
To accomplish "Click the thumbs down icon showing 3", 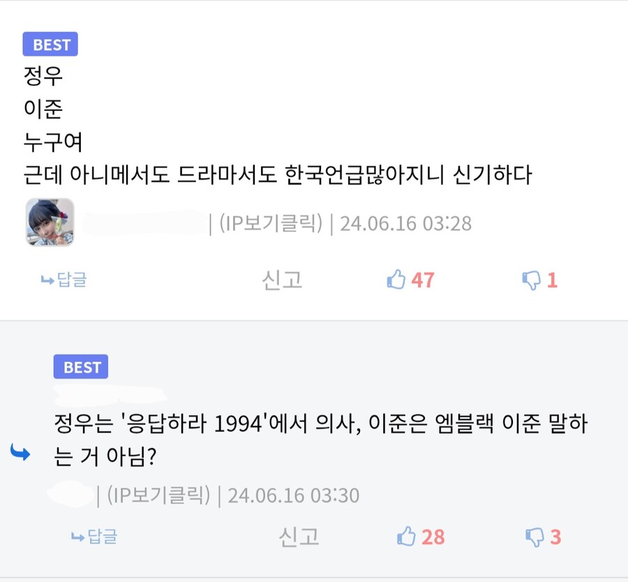I will 534,536.
